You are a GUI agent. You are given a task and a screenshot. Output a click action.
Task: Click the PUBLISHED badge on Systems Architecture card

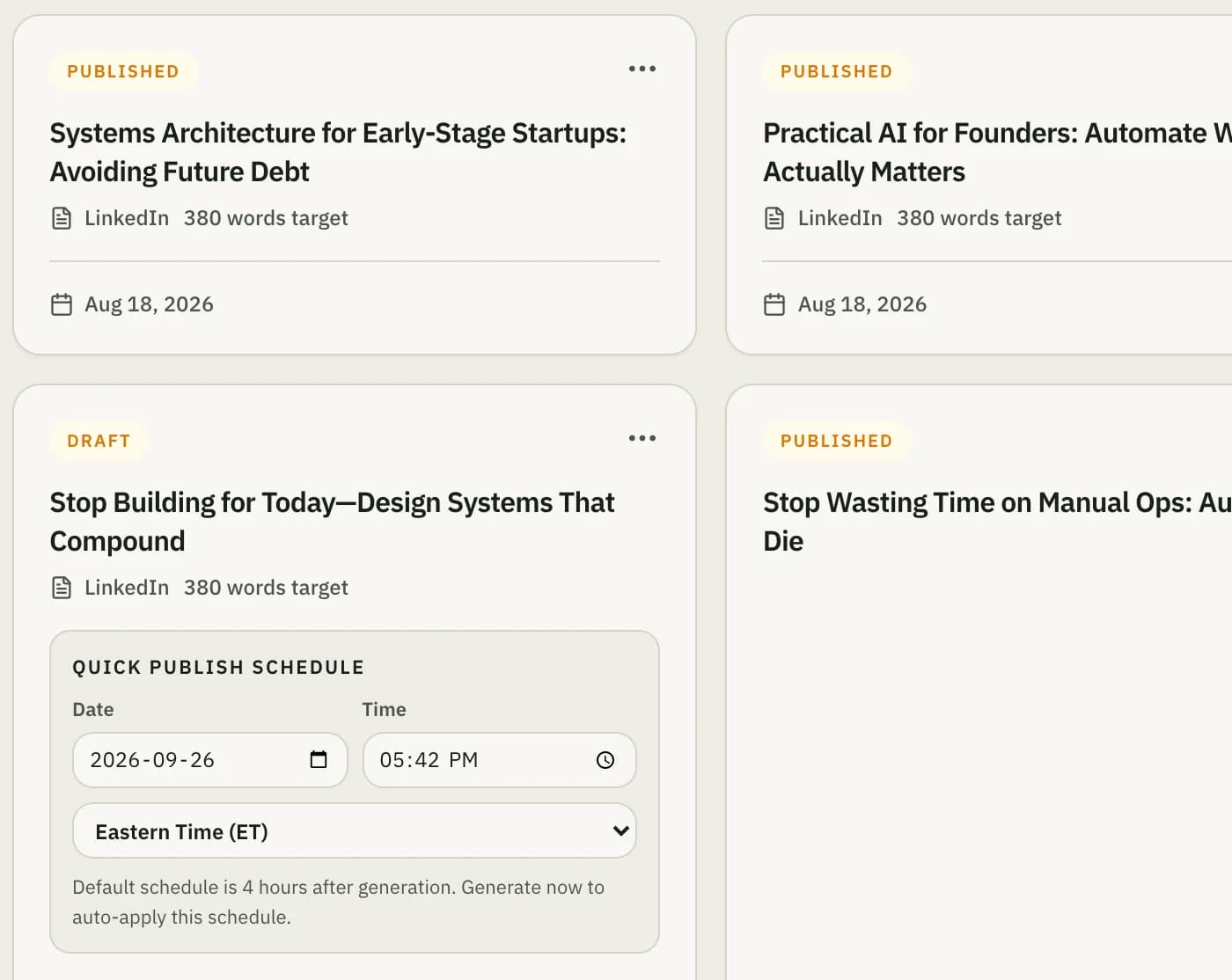click(123, 71)
